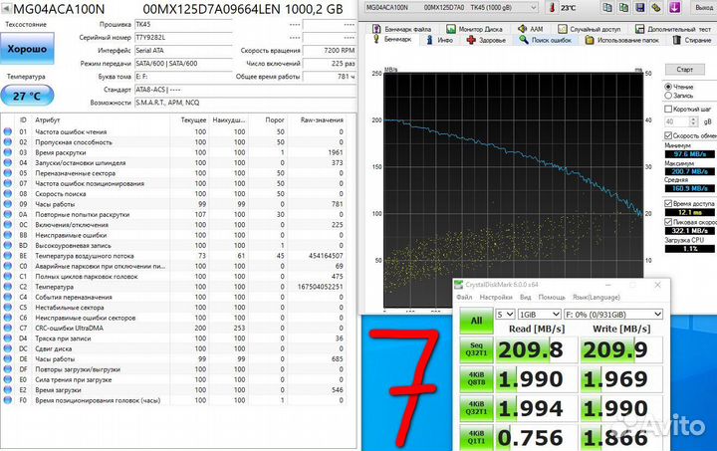Image resolution: width=717 pixels, height=451 pixels.
Task: Click the Атрибут column header
Action: 48,119
